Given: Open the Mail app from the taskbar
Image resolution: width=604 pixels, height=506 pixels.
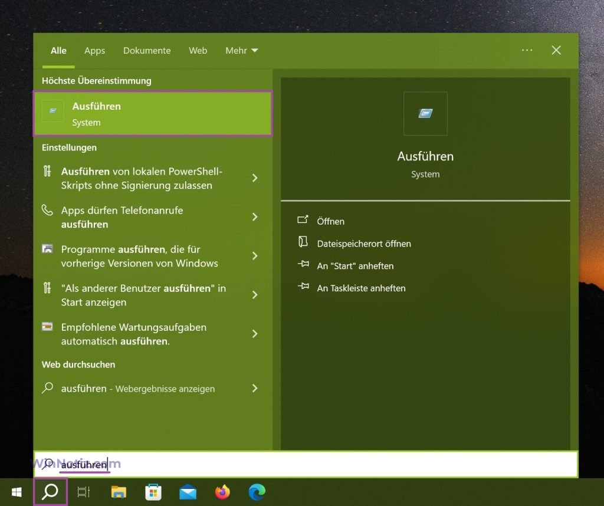Looking at the screenshot, I should coord(188,491).
